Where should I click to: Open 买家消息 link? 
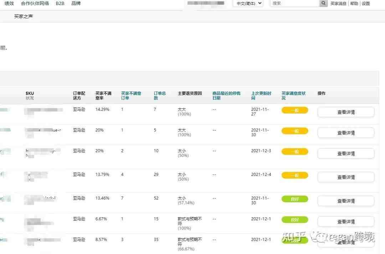[x=338, y=4]
